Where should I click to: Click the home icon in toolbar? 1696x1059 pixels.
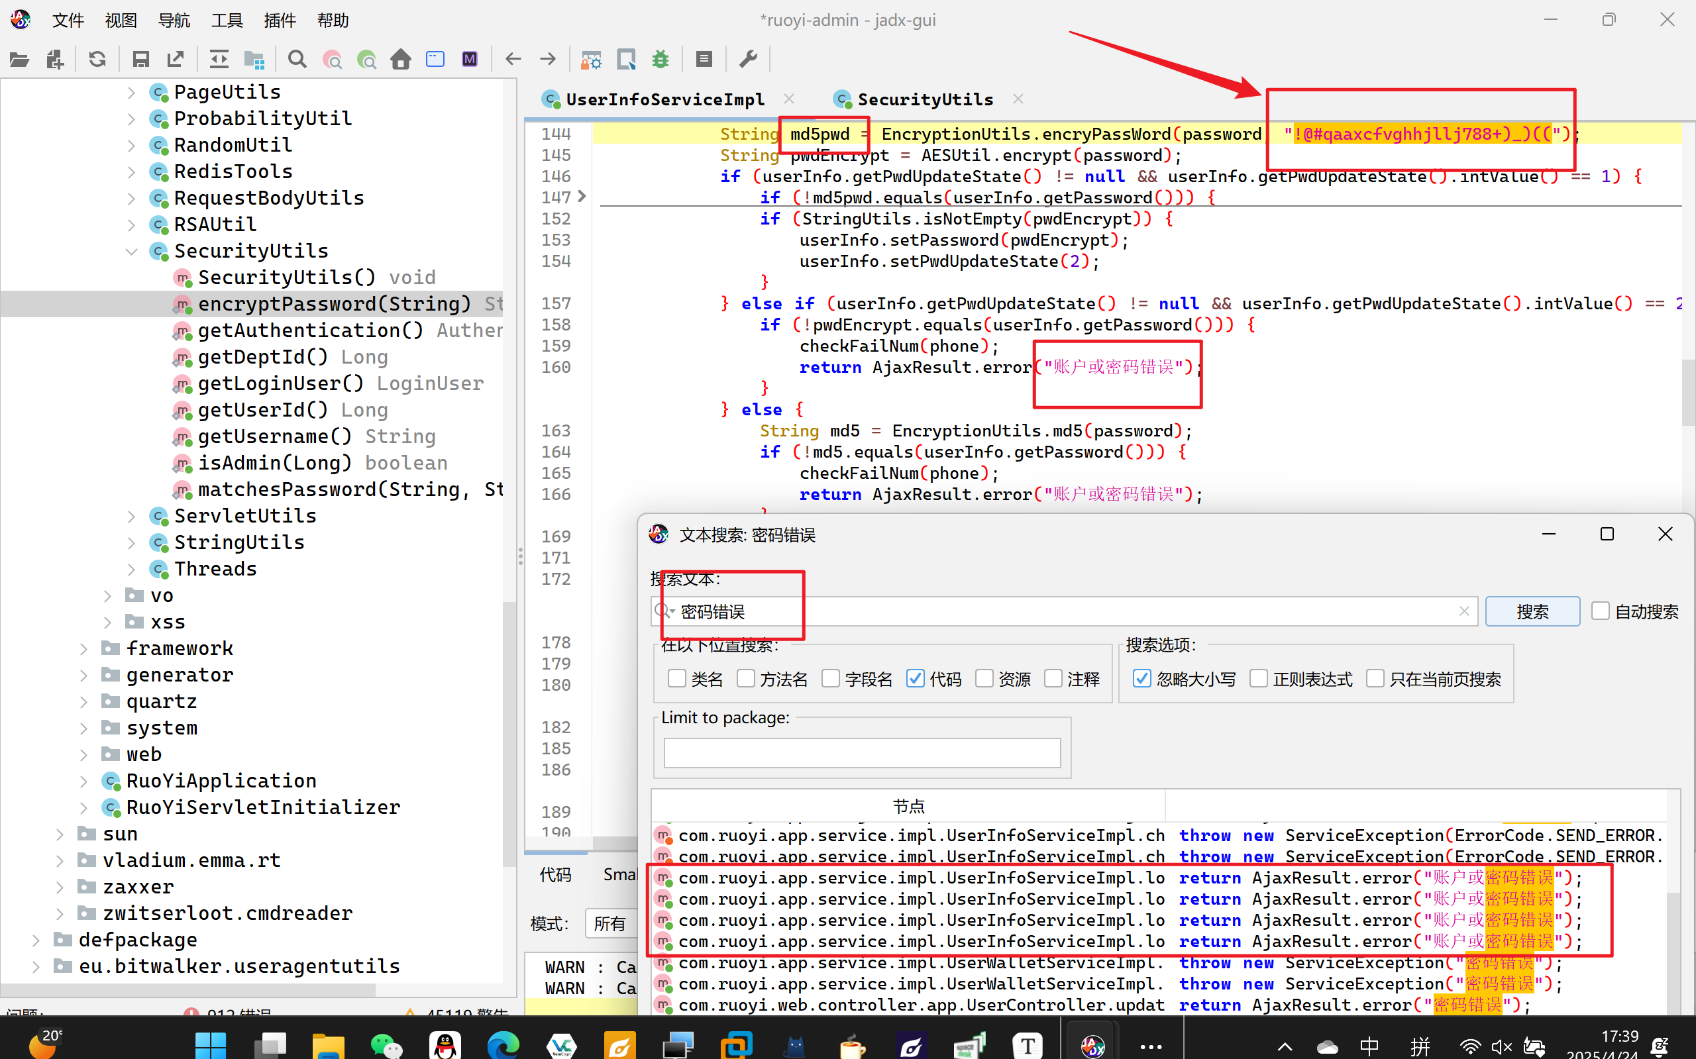[x=401, y=60]
